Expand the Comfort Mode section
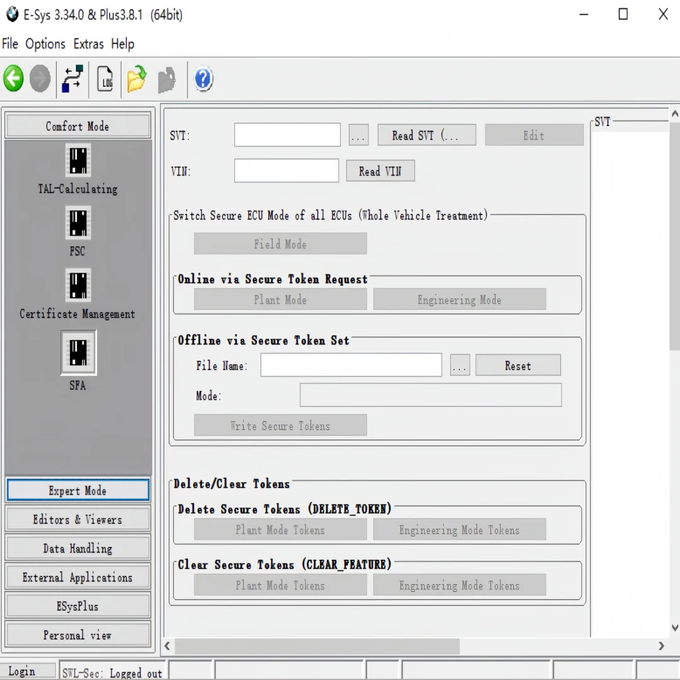The height and width of the screenshot is (680, 680). [x=78, y=126]
